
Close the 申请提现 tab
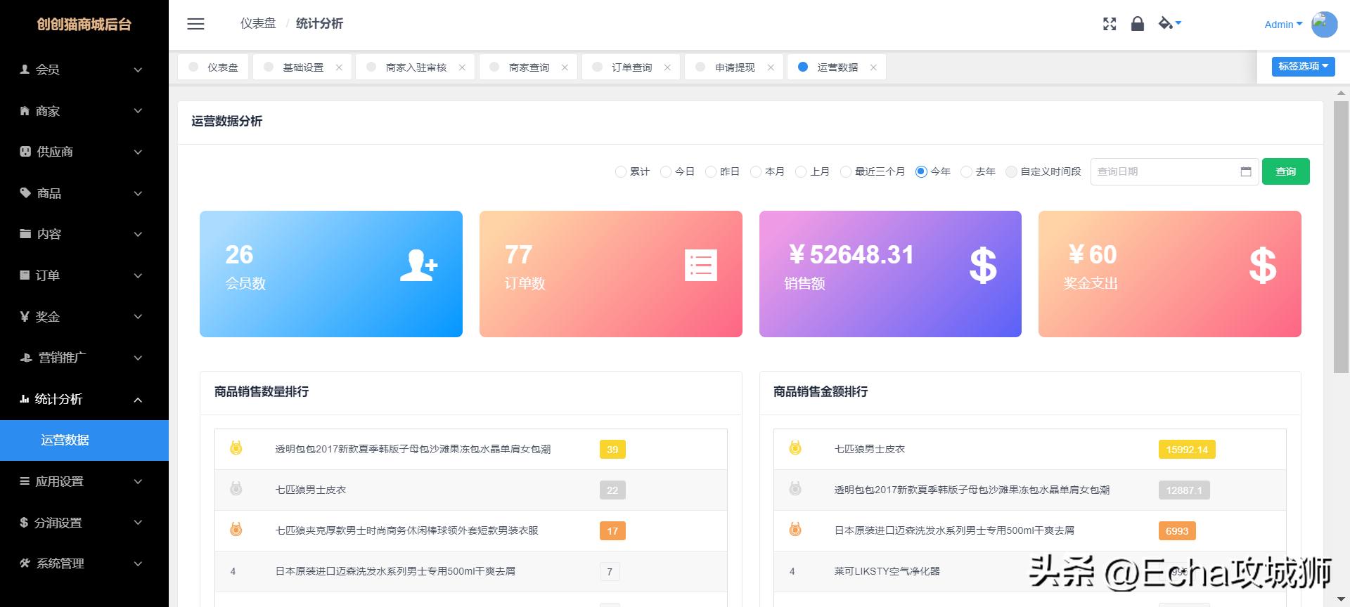[771, 67]
